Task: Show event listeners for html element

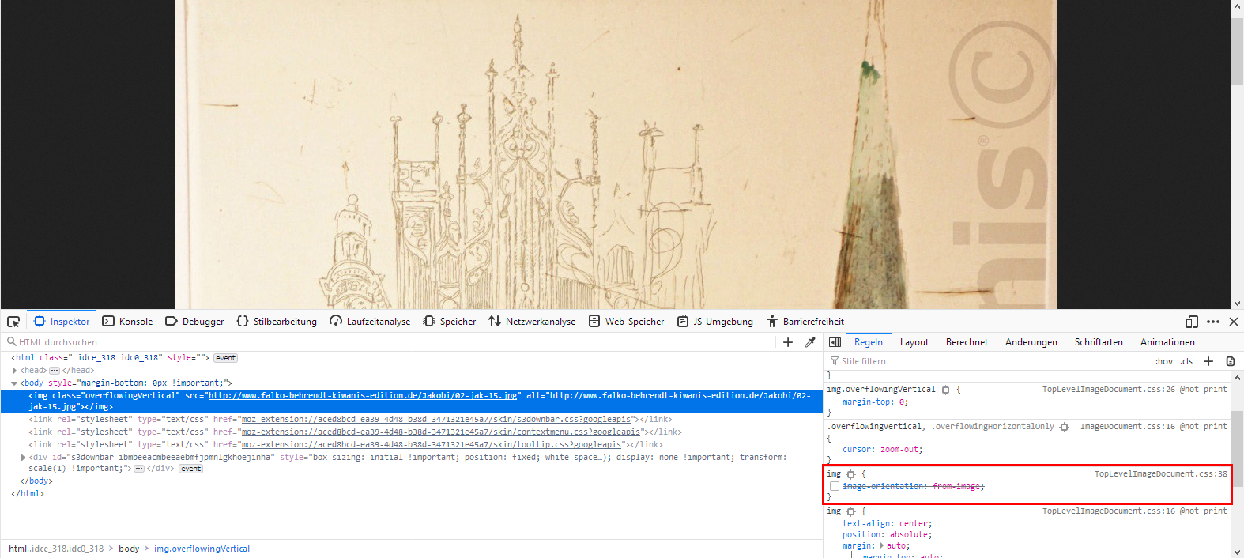Action: point(226,358)
